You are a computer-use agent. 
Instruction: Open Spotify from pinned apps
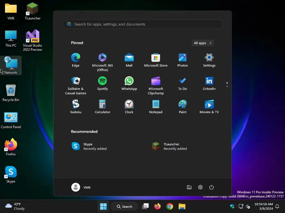click(x=102, y=84)
